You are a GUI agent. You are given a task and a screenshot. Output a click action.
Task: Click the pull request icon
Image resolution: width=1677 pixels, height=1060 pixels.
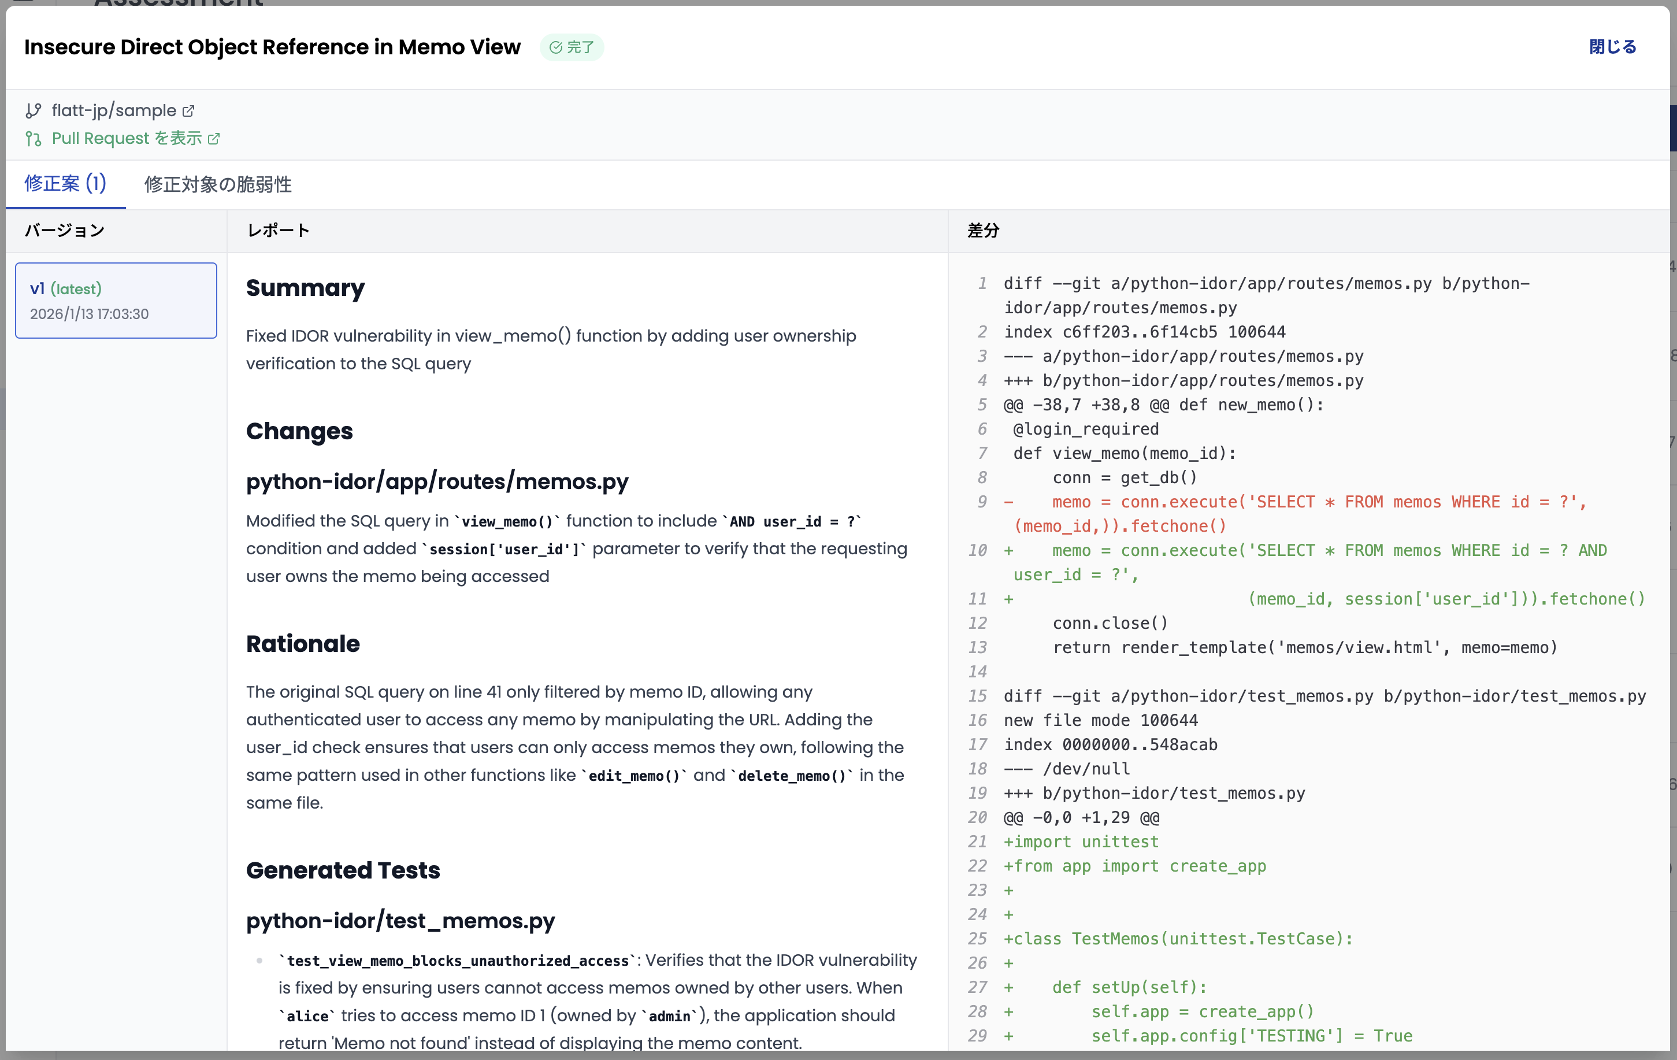[33, 139]
